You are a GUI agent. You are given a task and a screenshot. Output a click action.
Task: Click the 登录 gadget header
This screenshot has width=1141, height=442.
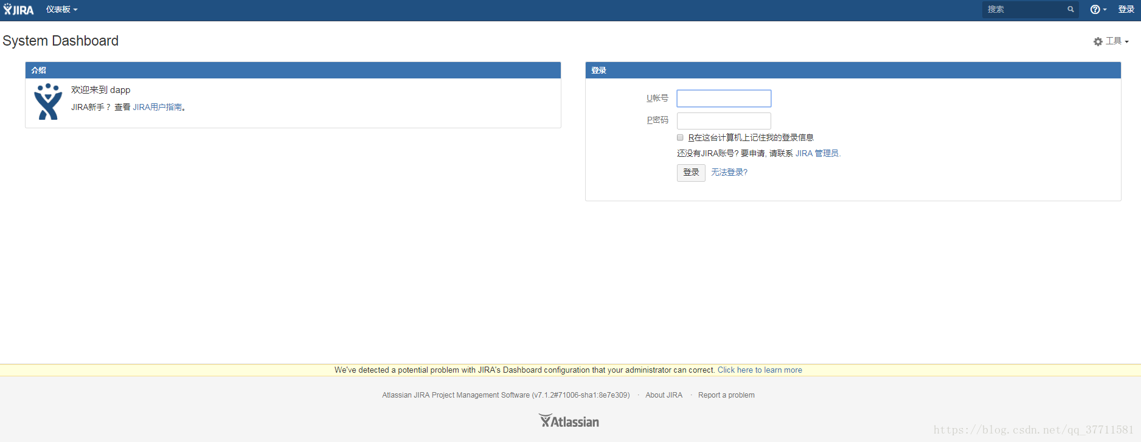[853, 70]
